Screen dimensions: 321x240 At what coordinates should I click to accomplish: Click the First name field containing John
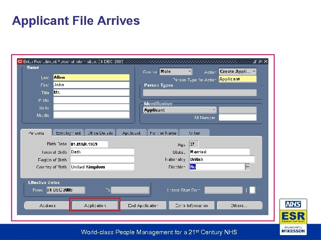91,85
